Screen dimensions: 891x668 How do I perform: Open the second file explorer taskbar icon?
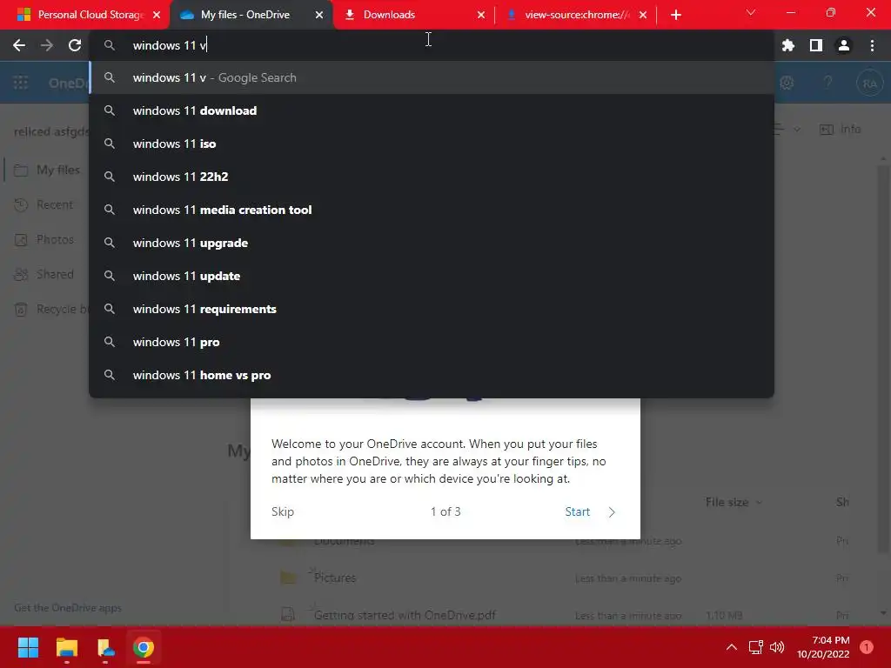[x=105, y=647]
